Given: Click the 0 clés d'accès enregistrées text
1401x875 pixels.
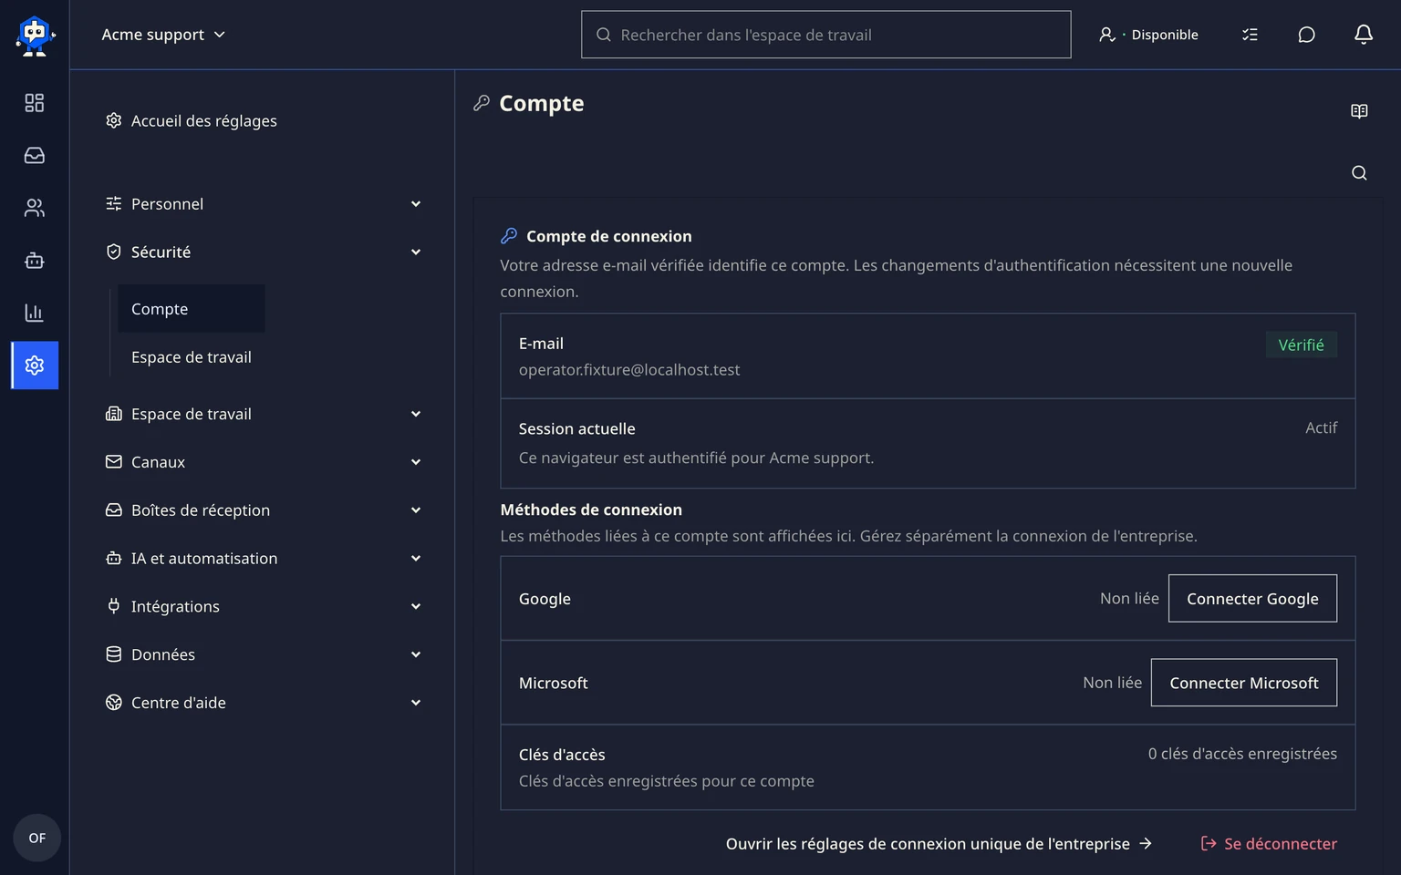Looking at the screenshot, I should (1242, 754).
